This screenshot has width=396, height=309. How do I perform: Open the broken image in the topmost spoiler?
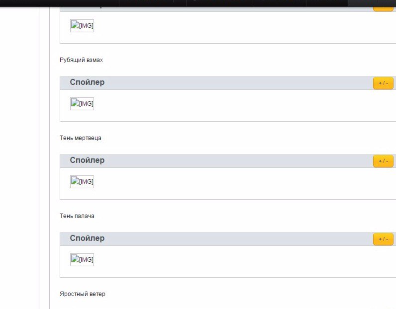[x=82, y=26]
